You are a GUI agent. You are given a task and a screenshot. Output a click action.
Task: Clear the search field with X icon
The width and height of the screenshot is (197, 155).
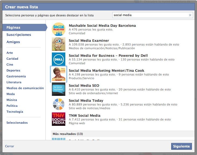click(x=190, y=15)
